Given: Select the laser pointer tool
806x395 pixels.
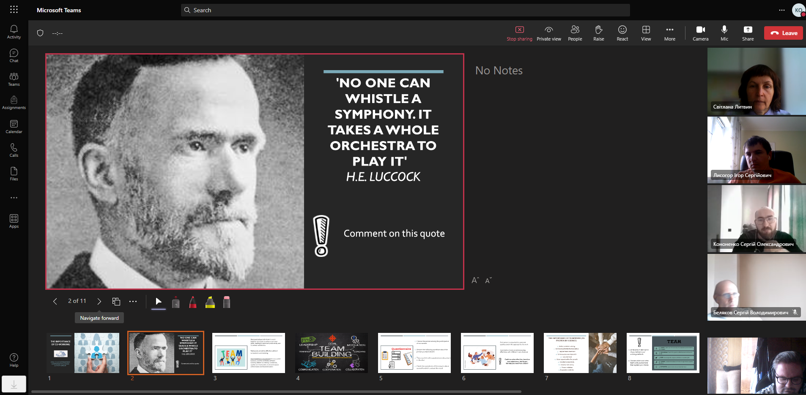Looking at the screenshot, I should 176,302.
